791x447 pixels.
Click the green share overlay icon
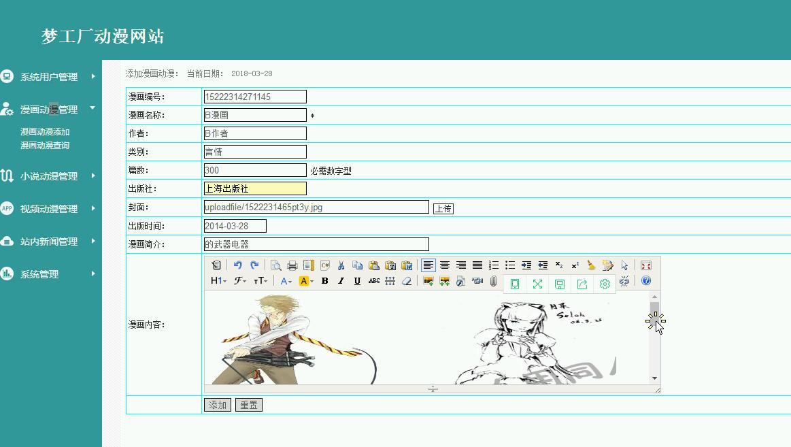point(582,284)
